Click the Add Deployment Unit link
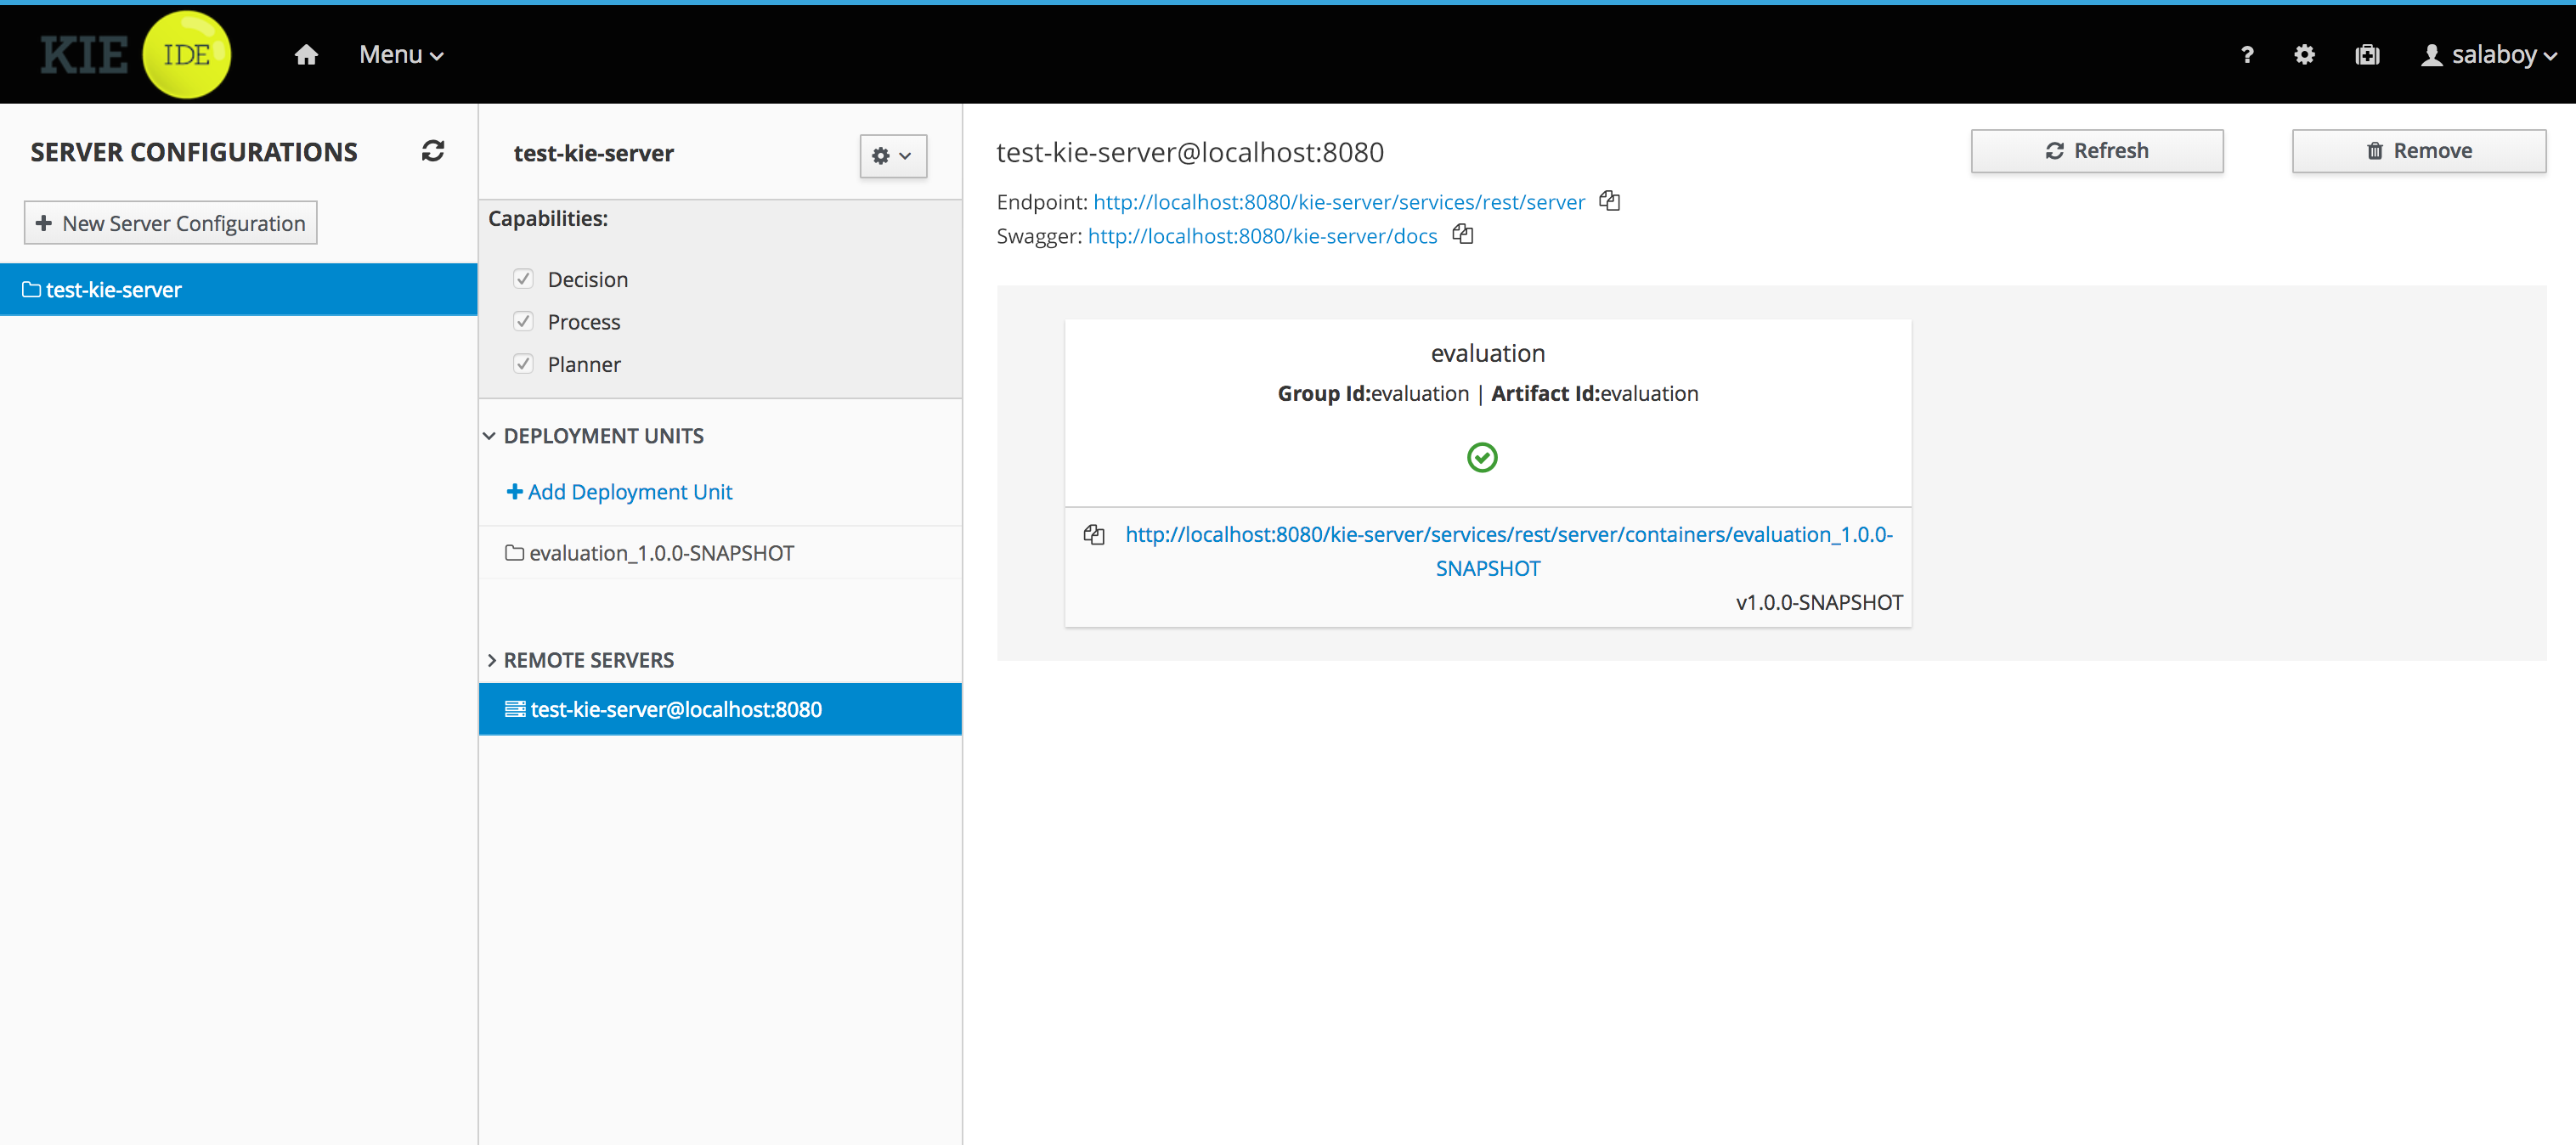2576x1145 pixels. point(620,492)
